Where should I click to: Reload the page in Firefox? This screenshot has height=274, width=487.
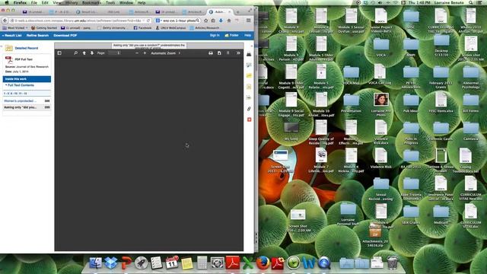coord(148,21)
